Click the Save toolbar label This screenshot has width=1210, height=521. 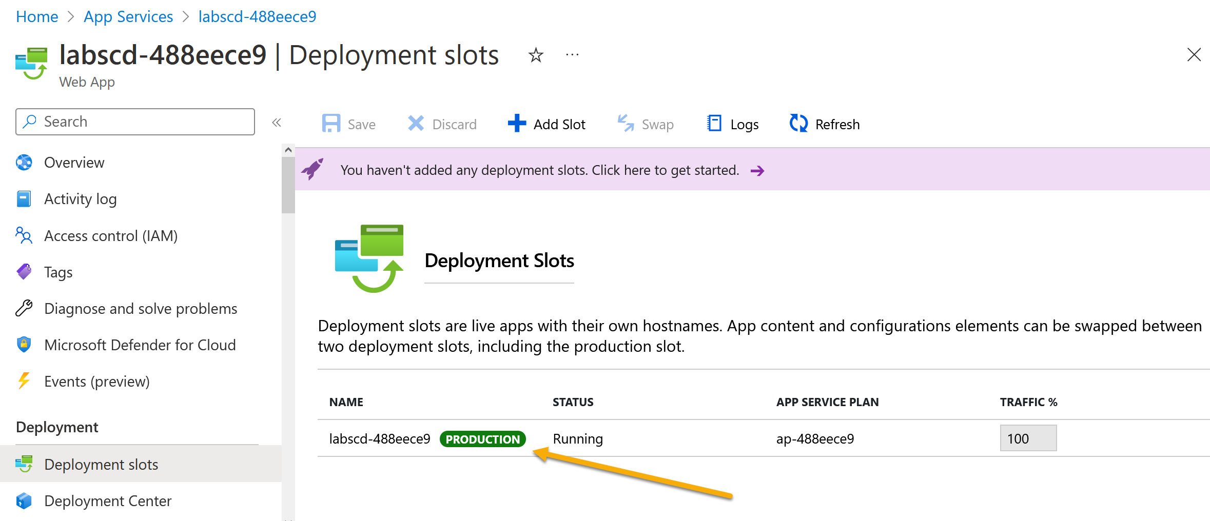[361, 125]
